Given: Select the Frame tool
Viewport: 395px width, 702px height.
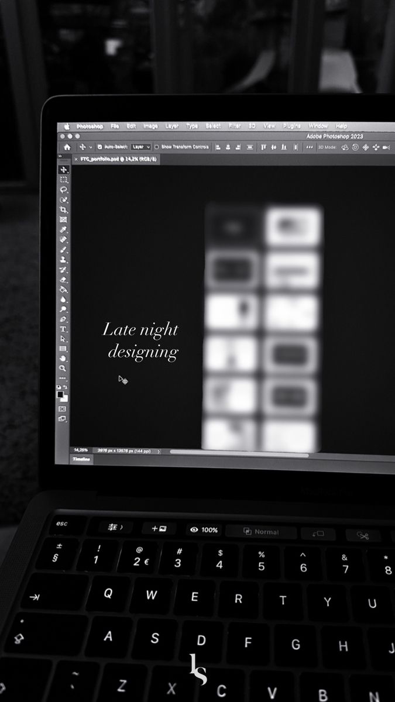Looking at the screenshot, I should [64, 219].
